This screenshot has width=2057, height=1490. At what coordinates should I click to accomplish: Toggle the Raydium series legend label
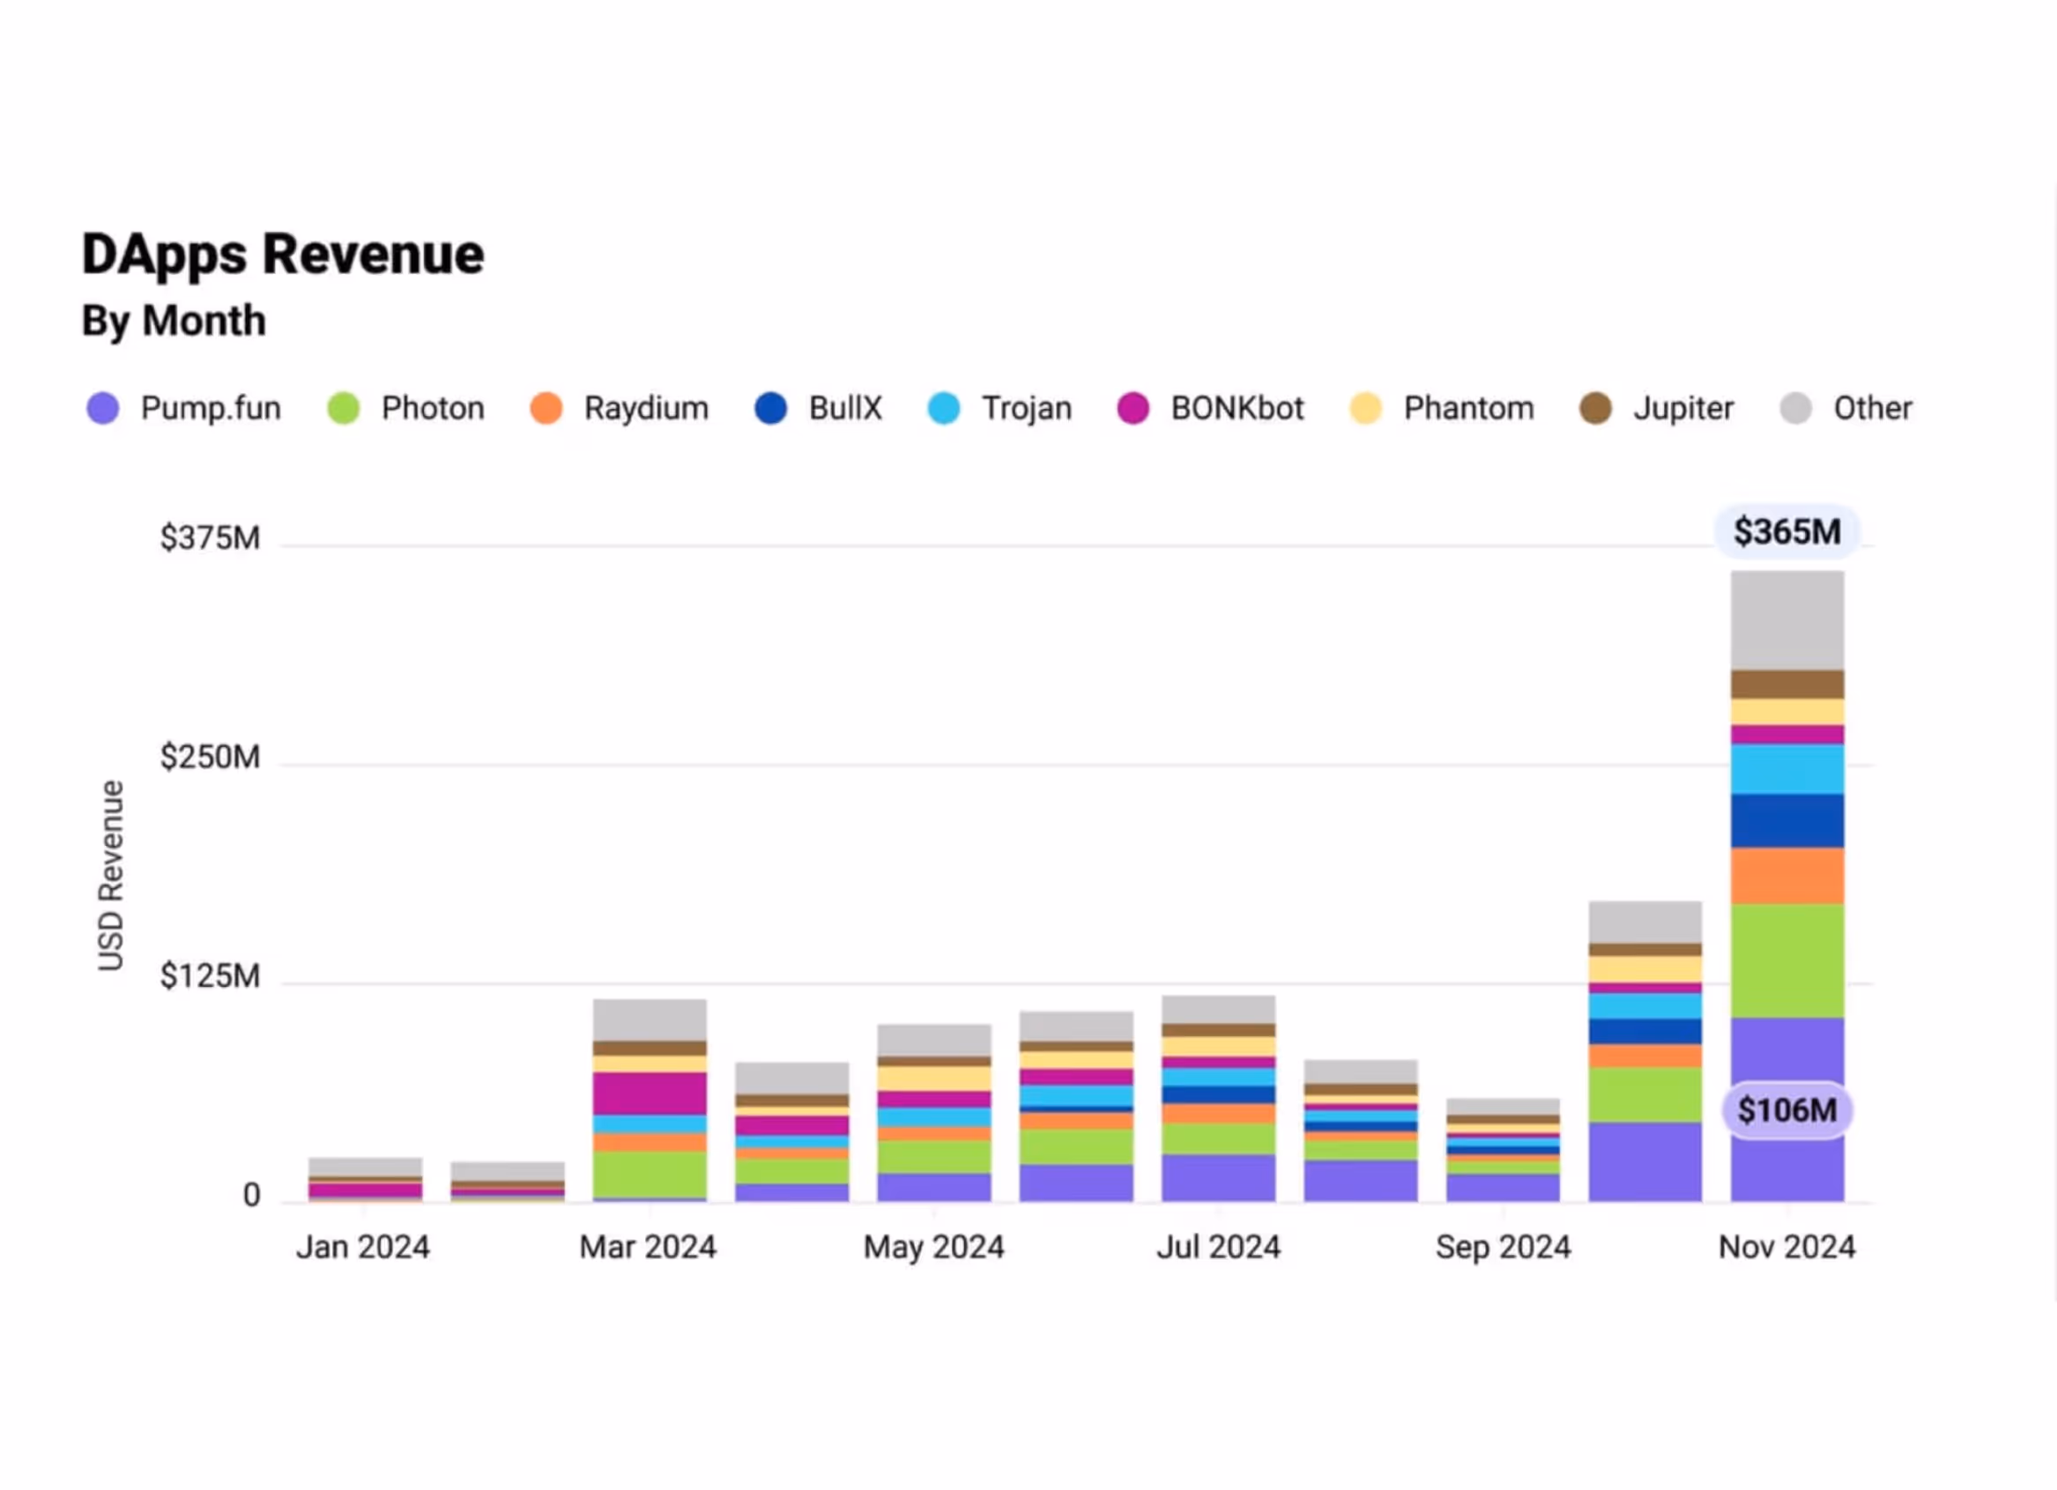[x=646, y=408]
